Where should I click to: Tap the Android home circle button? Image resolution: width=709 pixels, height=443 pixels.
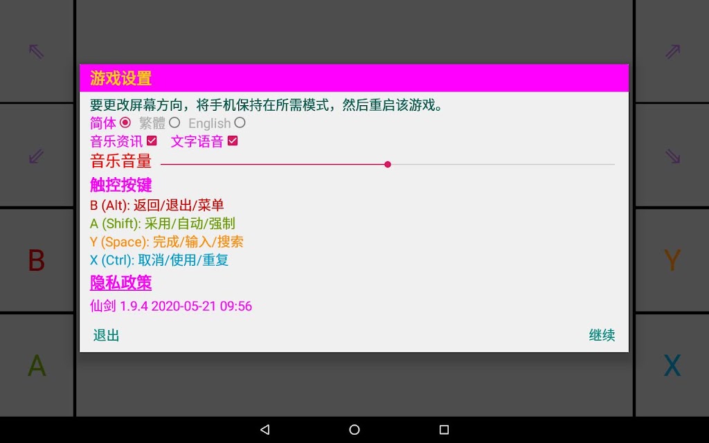(354, 429)
